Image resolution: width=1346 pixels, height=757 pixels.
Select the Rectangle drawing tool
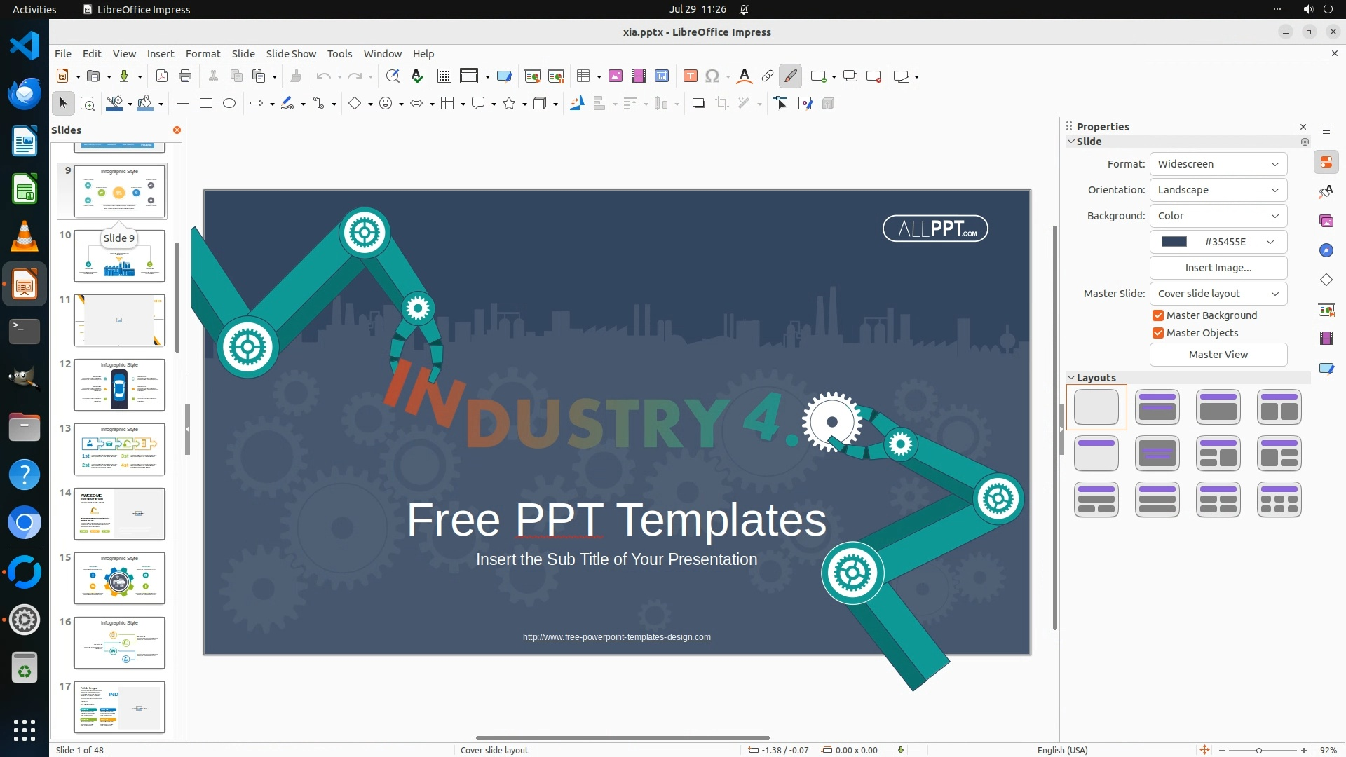click(206, 104)
